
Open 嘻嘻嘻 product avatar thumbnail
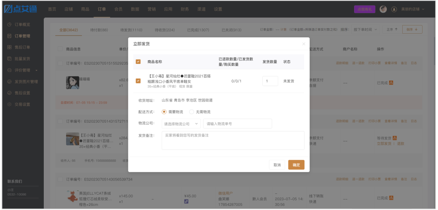pyautogui.click(x=73, y=83)
